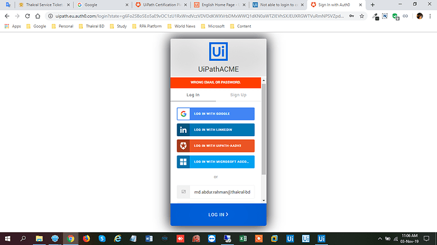
Task: Open the RPA Platform bookmarks folder
Action: (x=147, y=26)
